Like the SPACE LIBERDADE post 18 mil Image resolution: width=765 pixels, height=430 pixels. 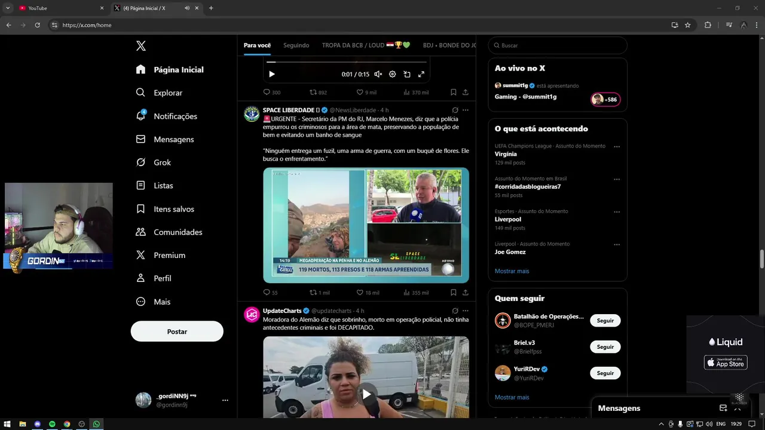coord(368,293)
